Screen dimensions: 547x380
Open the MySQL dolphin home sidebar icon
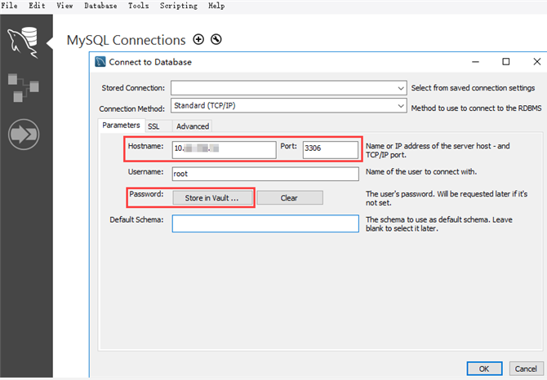[x=23, y=42]
